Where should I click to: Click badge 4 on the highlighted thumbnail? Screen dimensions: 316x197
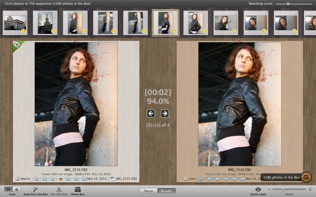(174, 31)
